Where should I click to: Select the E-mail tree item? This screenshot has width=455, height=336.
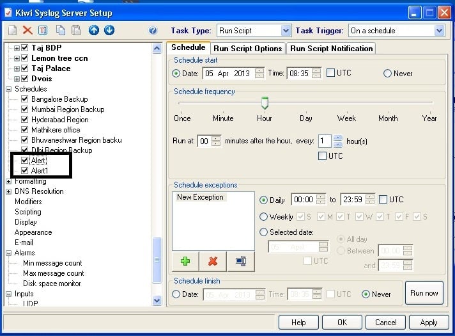pyautogui.click(x=24, y=243)
